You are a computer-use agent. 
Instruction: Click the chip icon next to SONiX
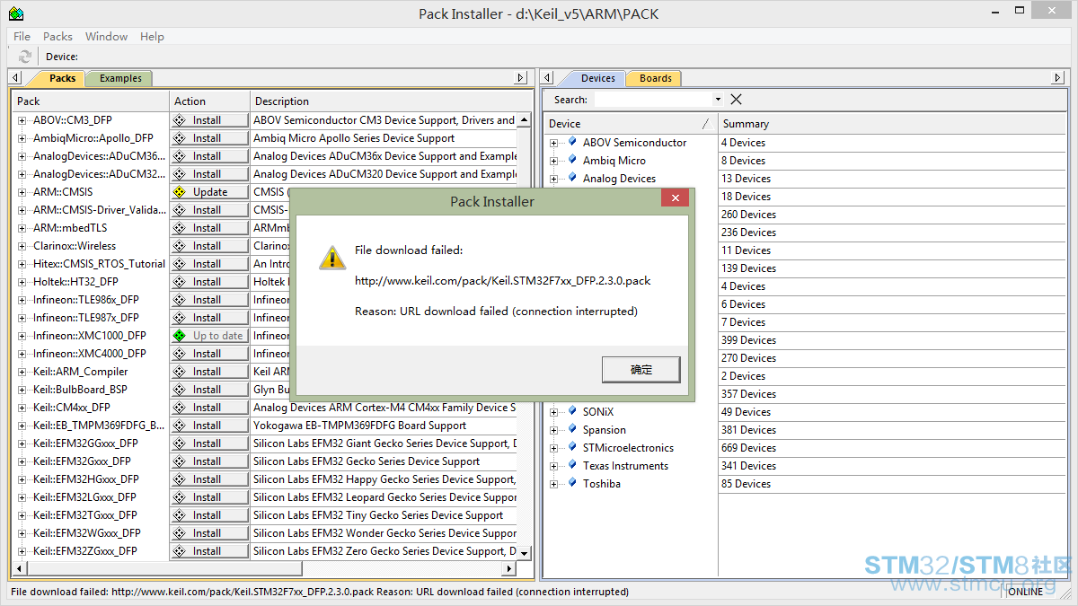pyautogui.click(x=572, y=411)
